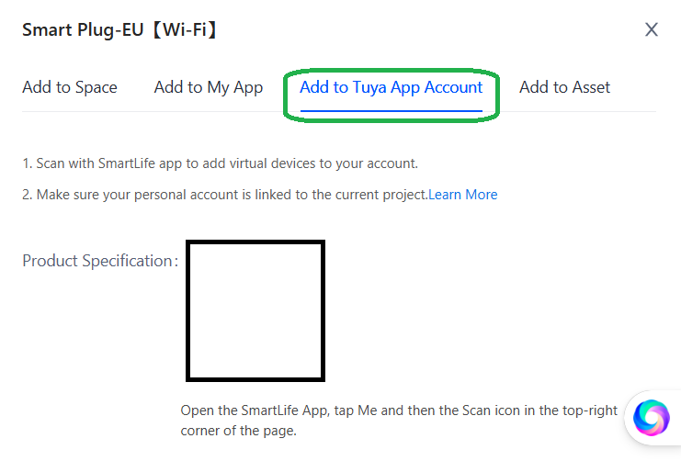This screenshot has height=461, width=681.
Task: Click the Product Specification label
Action: (x=97, y=261)
